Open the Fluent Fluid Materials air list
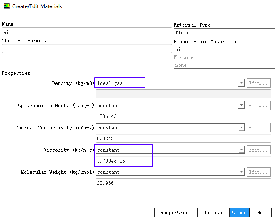Viewport: 275px width, 224px height. click(x=224, y=49)
